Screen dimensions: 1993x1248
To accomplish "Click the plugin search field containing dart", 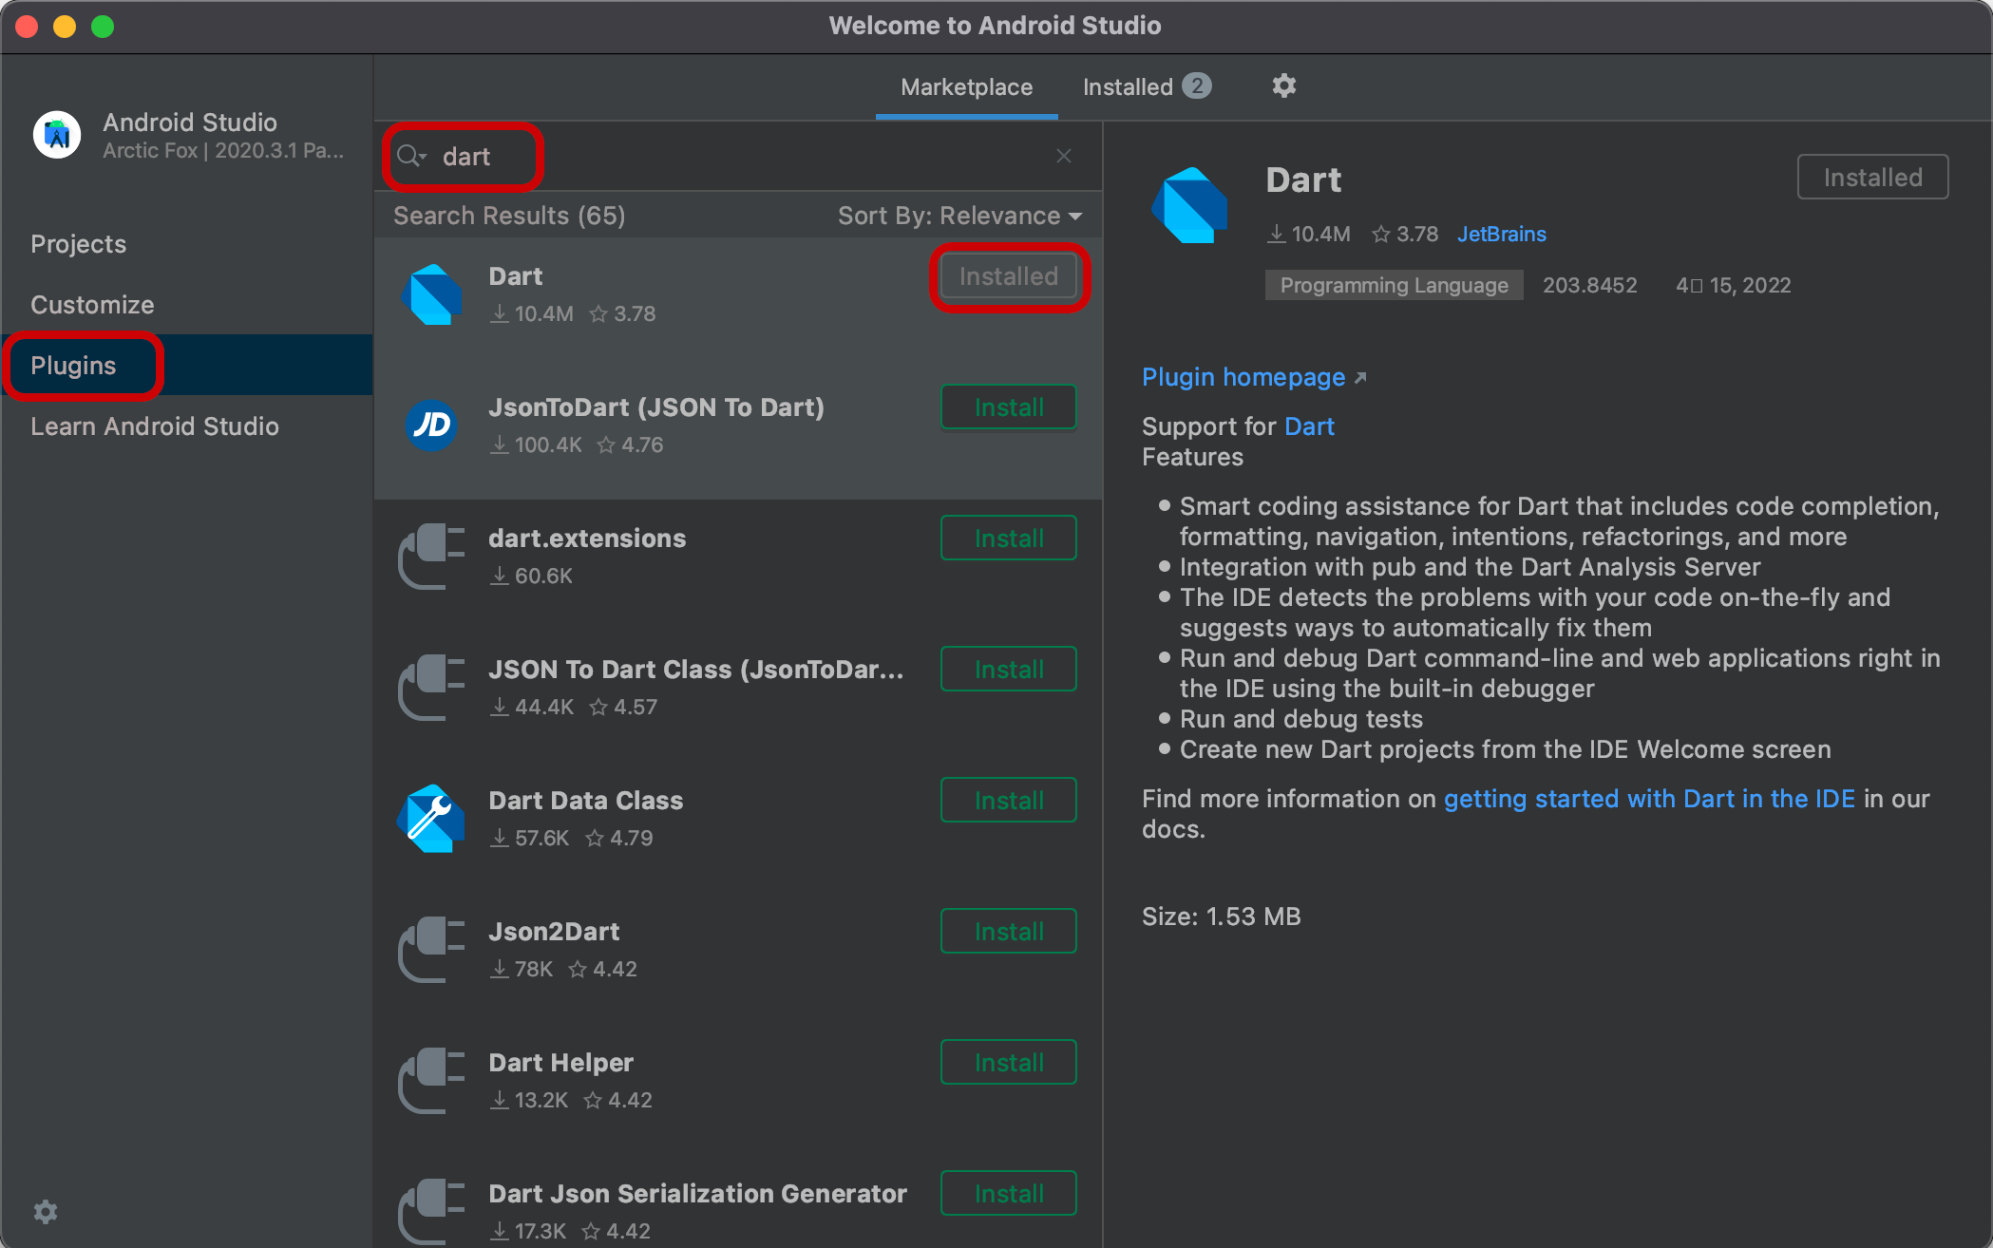I will click(739, 156).
